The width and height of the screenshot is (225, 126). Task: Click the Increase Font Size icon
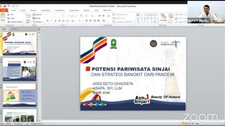[72, 16]
